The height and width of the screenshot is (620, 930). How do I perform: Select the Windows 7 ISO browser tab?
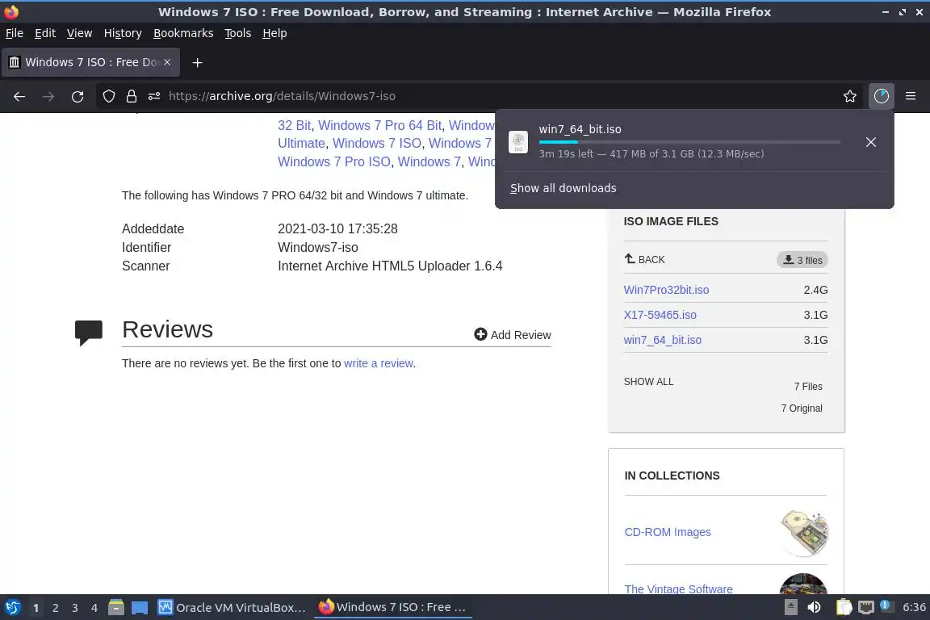click(90, 62)
